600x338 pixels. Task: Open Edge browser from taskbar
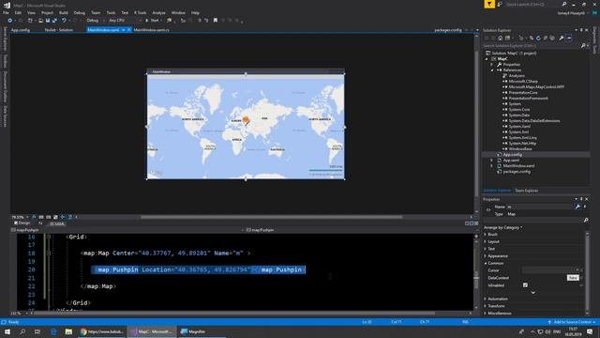[53, 331]
